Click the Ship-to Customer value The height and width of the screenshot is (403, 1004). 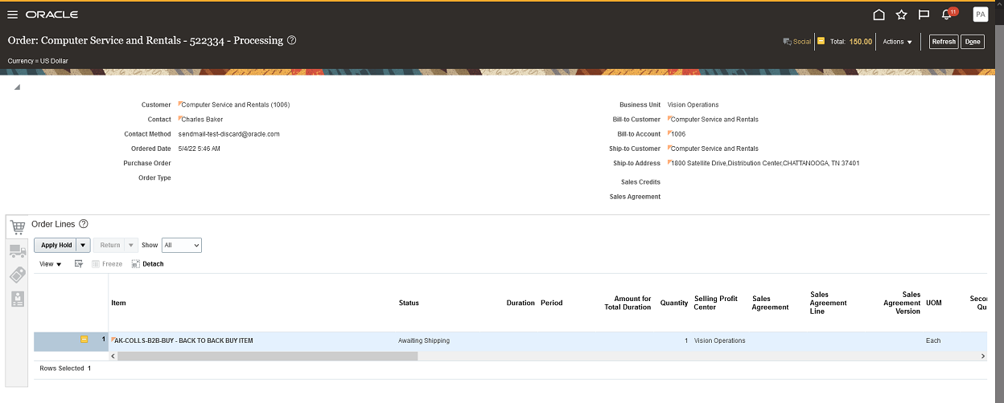pos(714,149)
